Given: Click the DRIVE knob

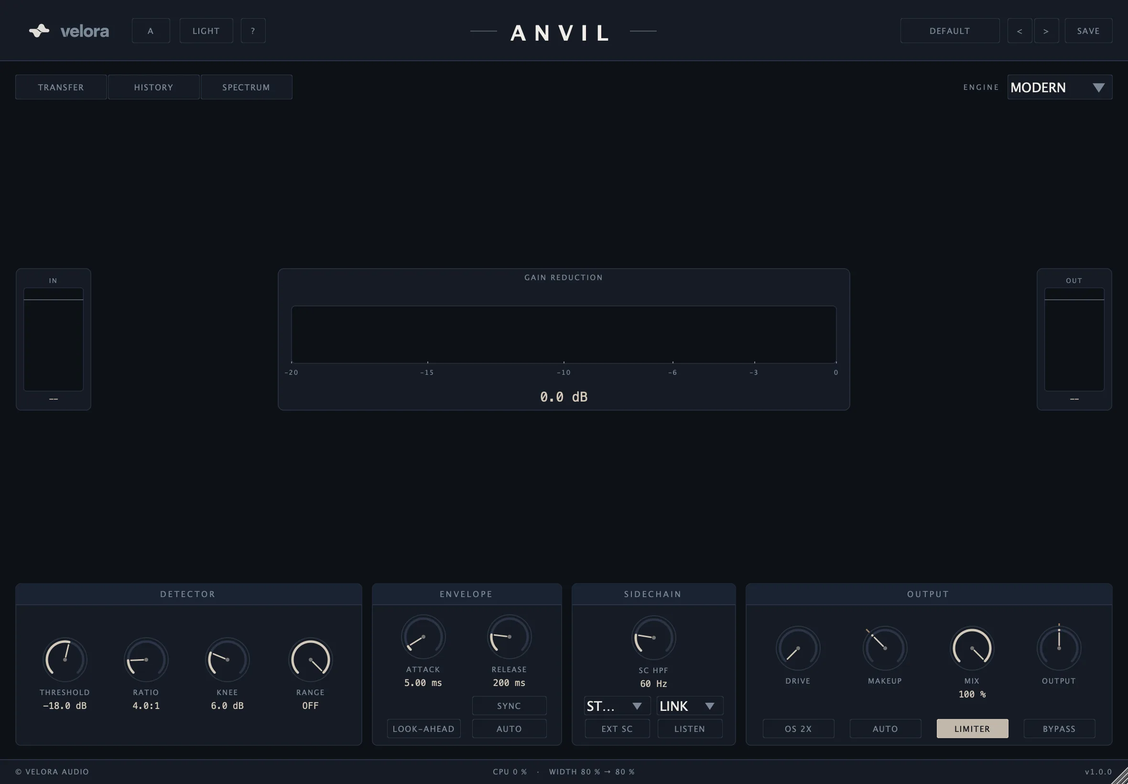Looking at the screenshot, I should pos(798,648).
